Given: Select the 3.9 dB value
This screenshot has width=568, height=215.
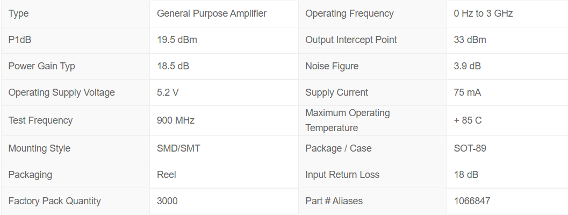Looking at the screenshot, I should point(467,66).
